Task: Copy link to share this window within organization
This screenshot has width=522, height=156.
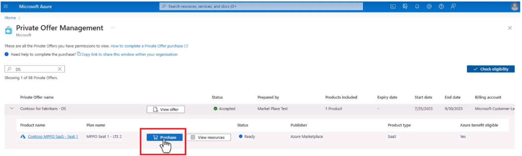Action: click(x=129, y=54)
